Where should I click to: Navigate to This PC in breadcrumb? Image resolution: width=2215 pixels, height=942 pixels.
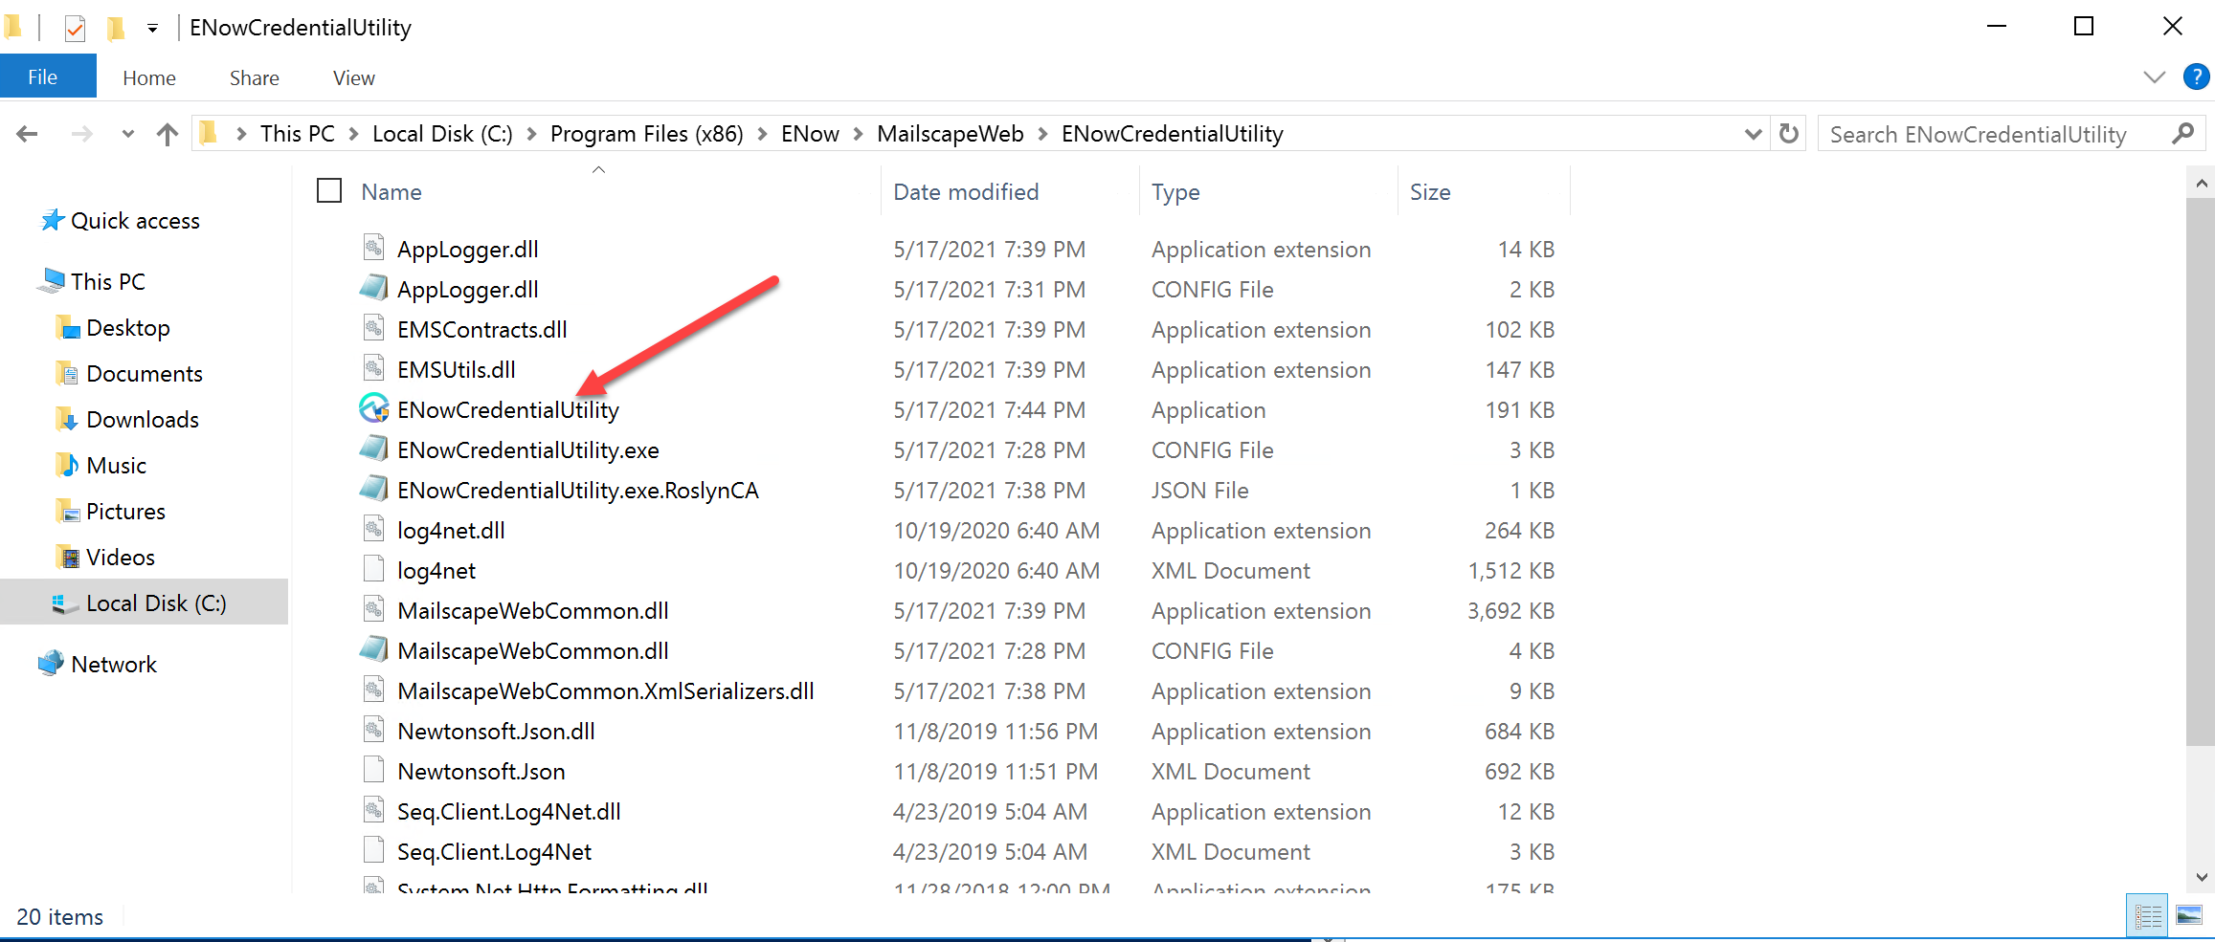click(x=298, y=134)
